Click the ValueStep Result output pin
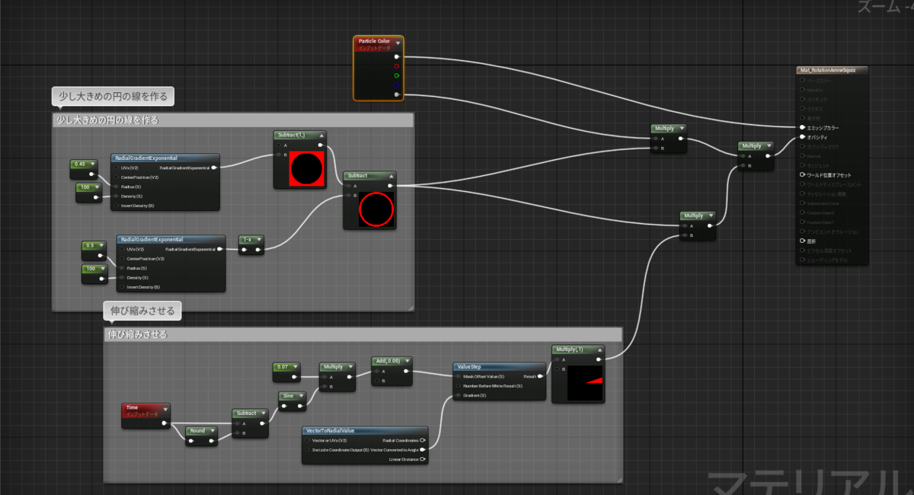The height and width of the screenshot is (495, 914). coord(540,376)
